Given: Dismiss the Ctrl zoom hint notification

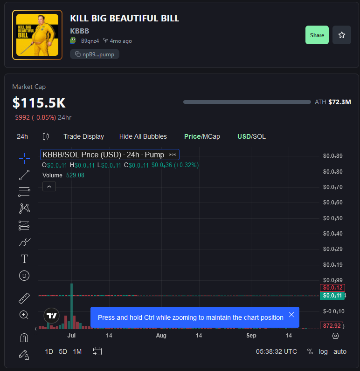Looking at the screenshot, I should [x=291, y=315].
